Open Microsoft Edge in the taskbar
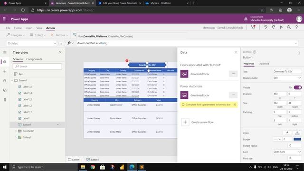304x171 pixels. [x=132, y=167]
